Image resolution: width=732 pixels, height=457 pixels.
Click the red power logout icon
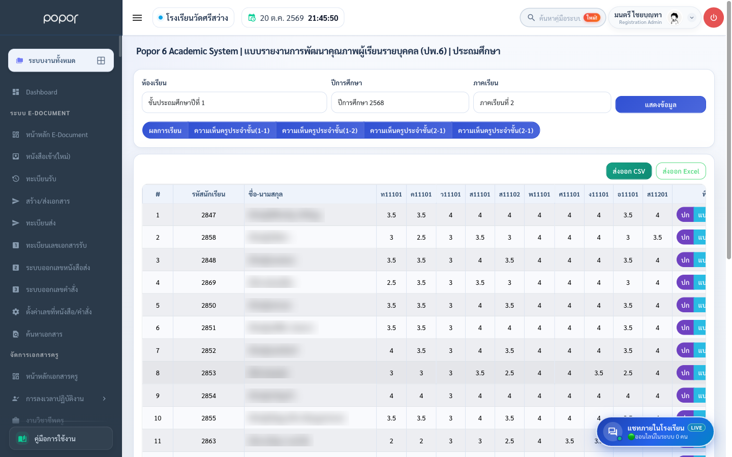[714, 18]
